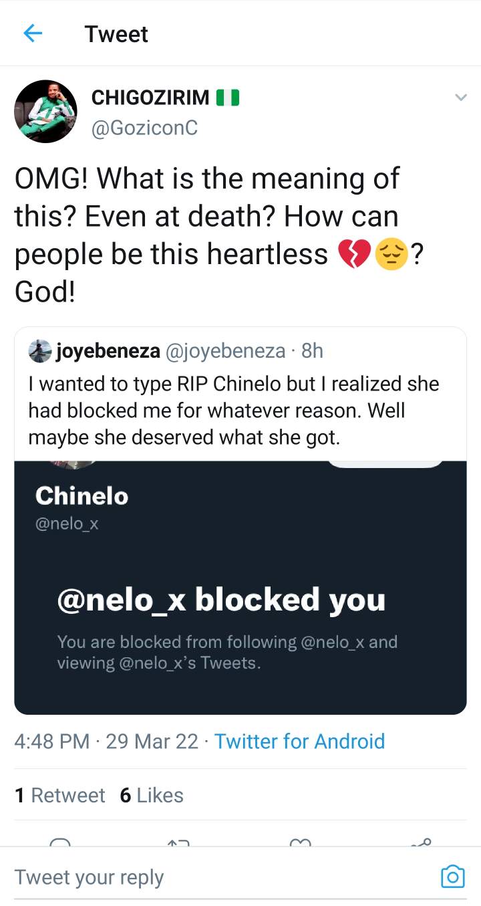The height and width of the screenshot is (906, 481).
Task: Click the CHIGOZIRIM display name
Action: 150,98
